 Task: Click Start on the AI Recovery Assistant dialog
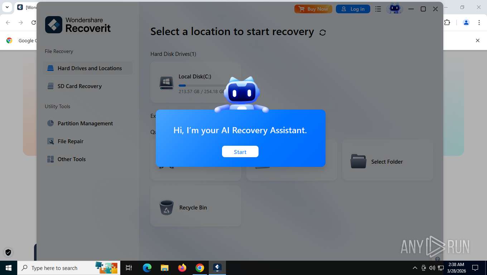point(240,152)
